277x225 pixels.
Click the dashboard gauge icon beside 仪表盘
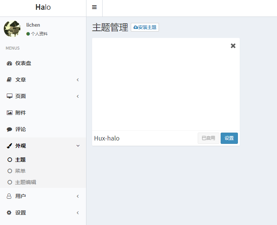coord(9,63)
